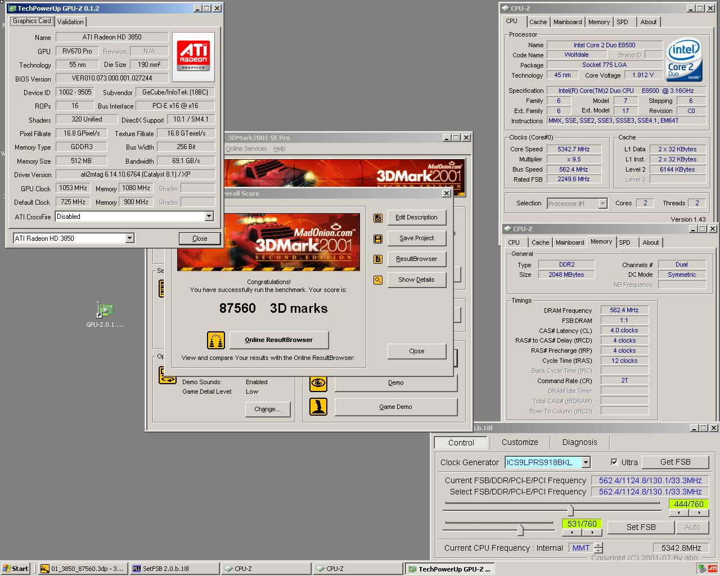The width and height of the screenshot is (720, 576).
Task: Click the BIOS Version field
Action: click(x=112, y=79)
